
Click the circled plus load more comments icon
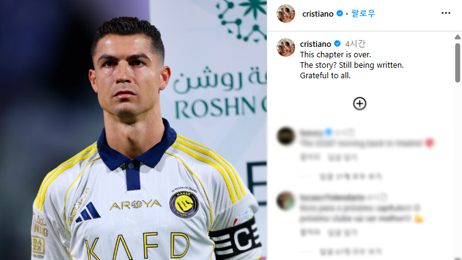[360, 104]
